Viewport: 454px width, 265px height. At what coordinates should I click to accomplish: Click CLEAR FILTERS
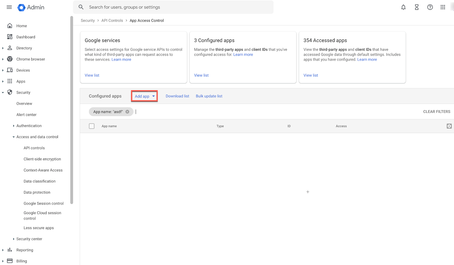pos(436,111)
